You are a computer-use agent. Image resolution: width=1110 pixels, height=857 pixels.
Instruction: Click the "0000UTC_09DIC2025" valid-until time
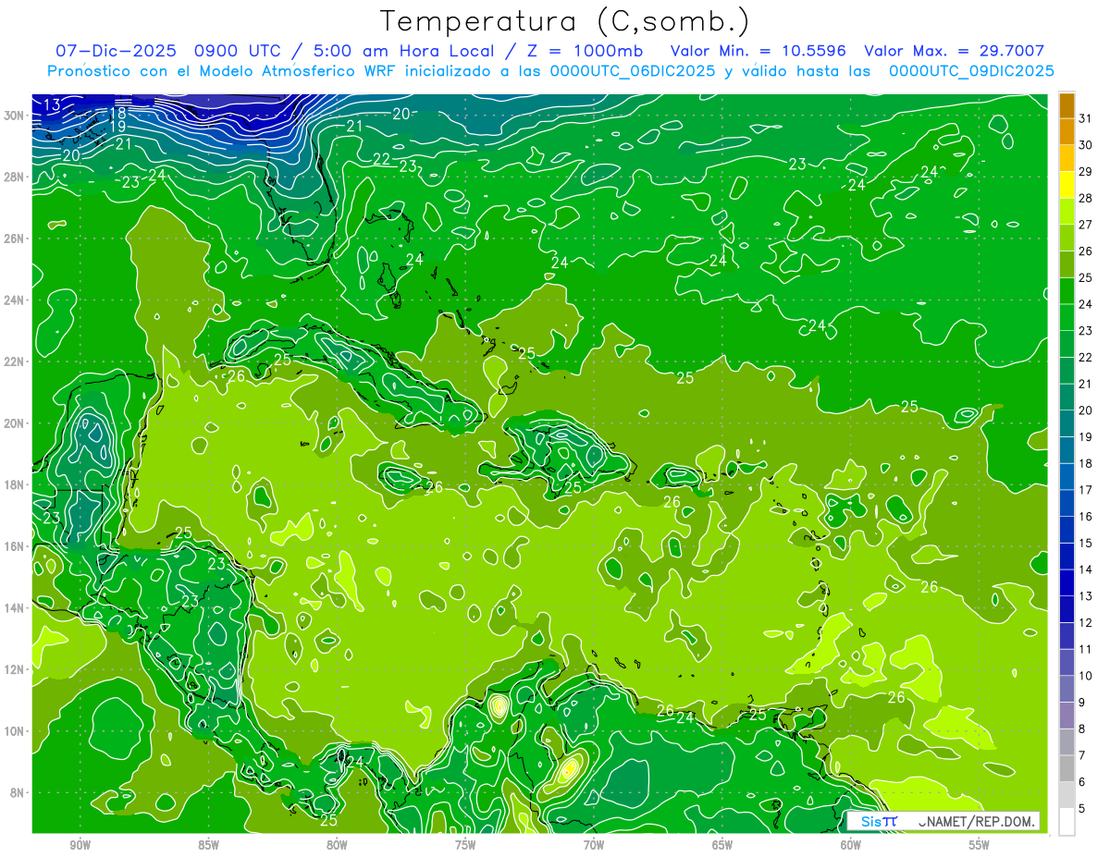[x=971, y=71]
